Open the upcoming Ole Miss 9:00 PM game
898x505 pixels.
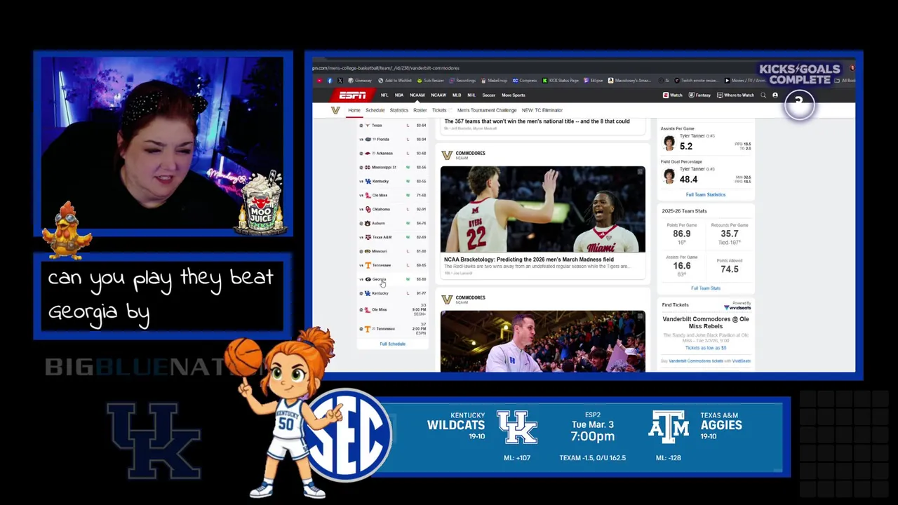pos(393,309)
